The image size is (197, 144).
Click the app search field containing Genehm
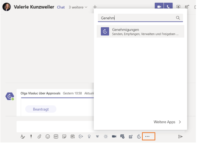140,18
